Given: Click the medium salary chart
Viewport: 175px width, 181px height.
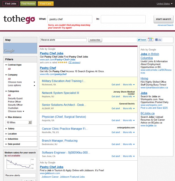Looking at the screenshot, I should [x=20, y=164].
